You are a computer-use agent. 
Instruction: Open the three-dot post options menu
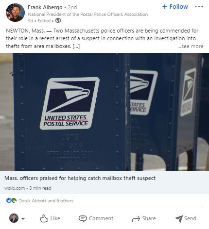[x=199, y=7]
